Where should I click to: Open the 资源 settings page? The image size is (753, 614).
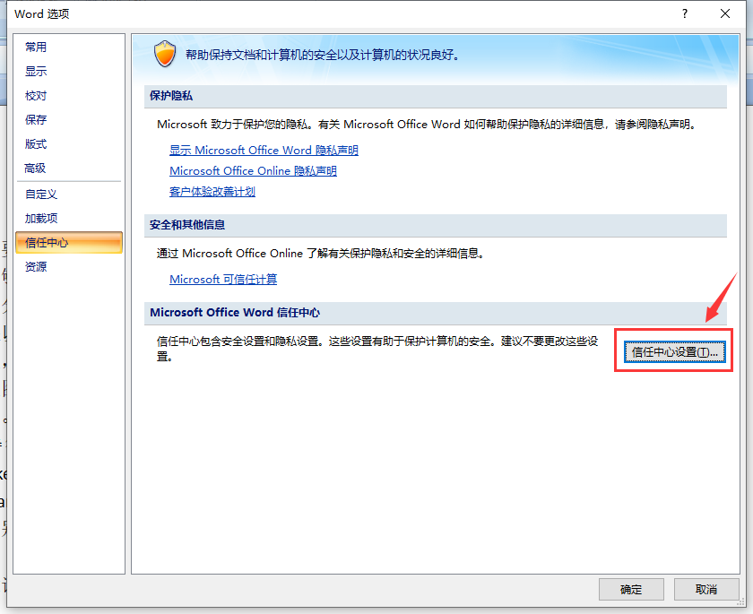(x=36, y=266)
